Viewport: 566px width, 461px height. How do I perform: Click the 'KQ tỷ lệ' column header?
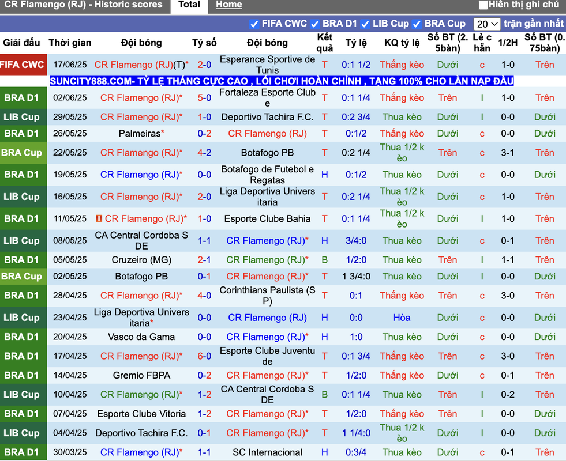point(402,43)
